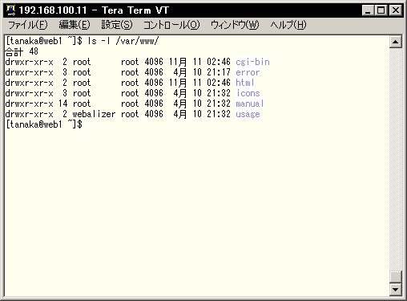Minimize the Tera Term window
Image resolution: width=407 pixels, height=301 pixels.
[x=368, y=10]
